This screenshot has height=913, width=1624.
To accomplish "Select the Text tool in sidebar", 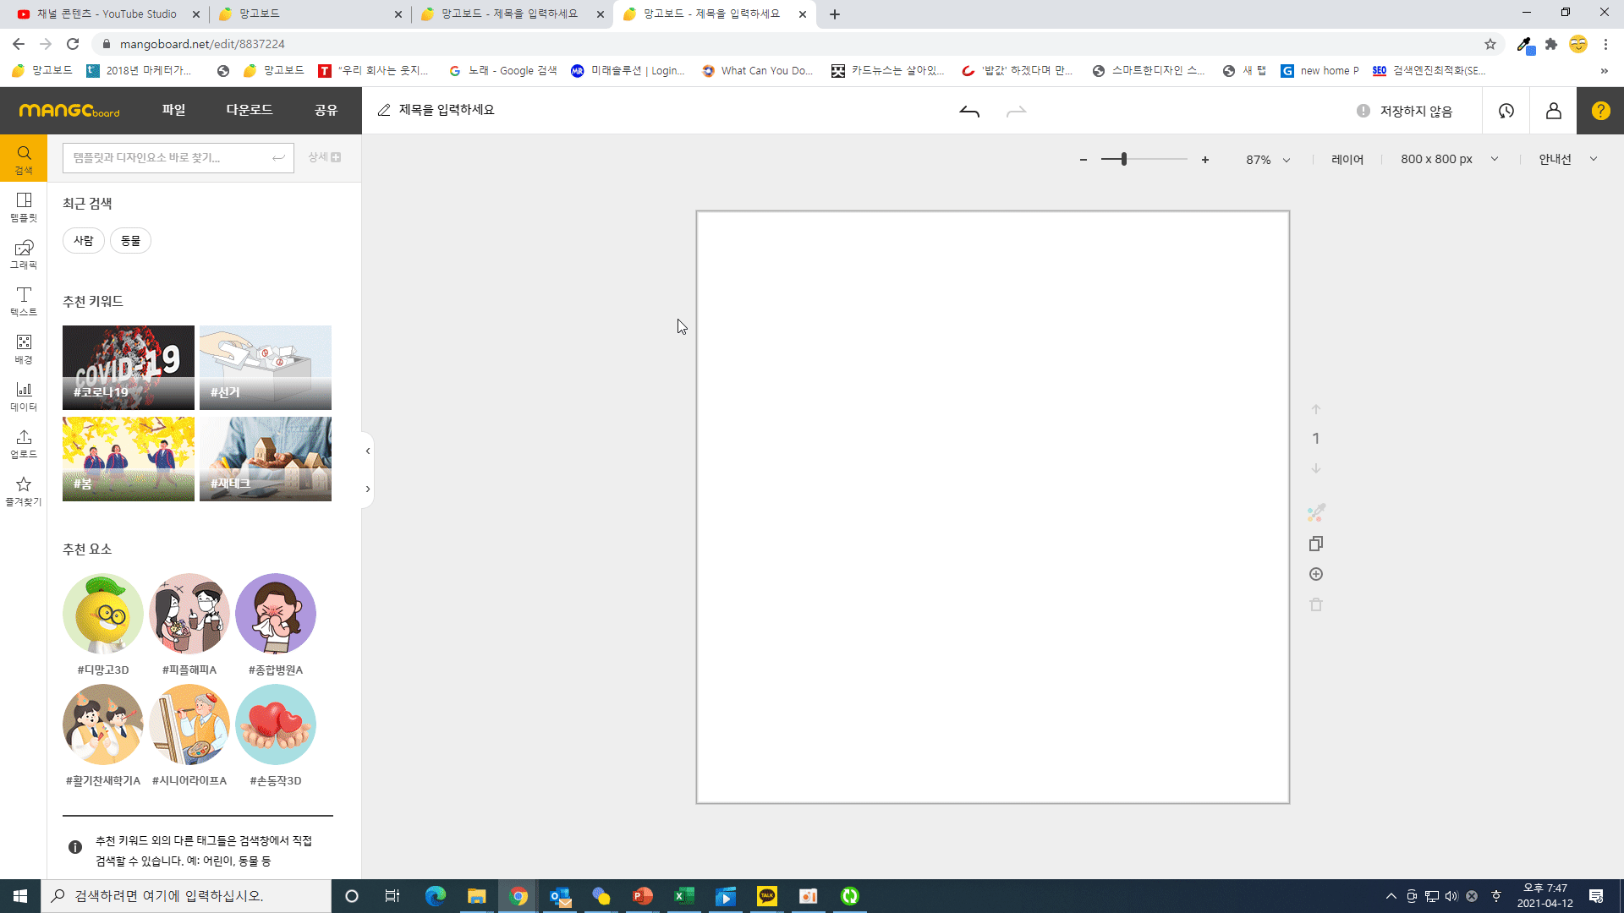I will (24, 301).
